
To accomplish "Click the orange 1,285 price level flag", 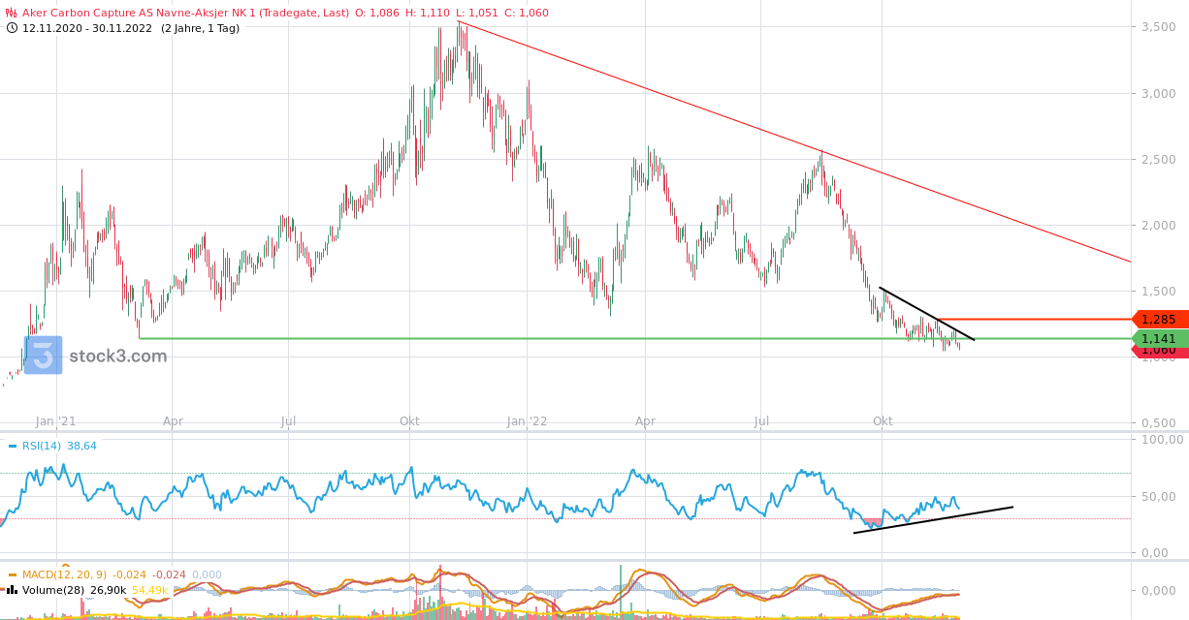I will [x=1159, y=319].
